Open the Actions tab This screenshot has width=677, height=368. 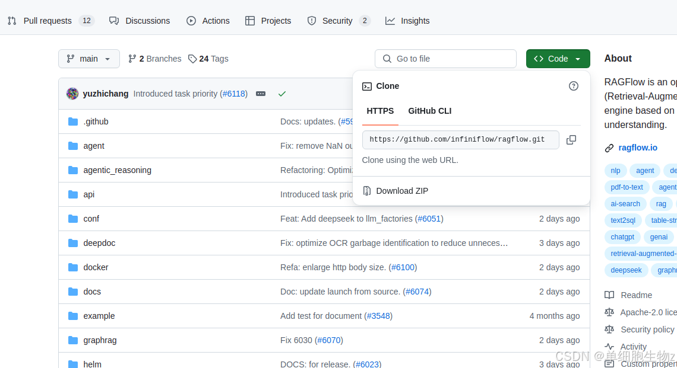coord(208,21)
